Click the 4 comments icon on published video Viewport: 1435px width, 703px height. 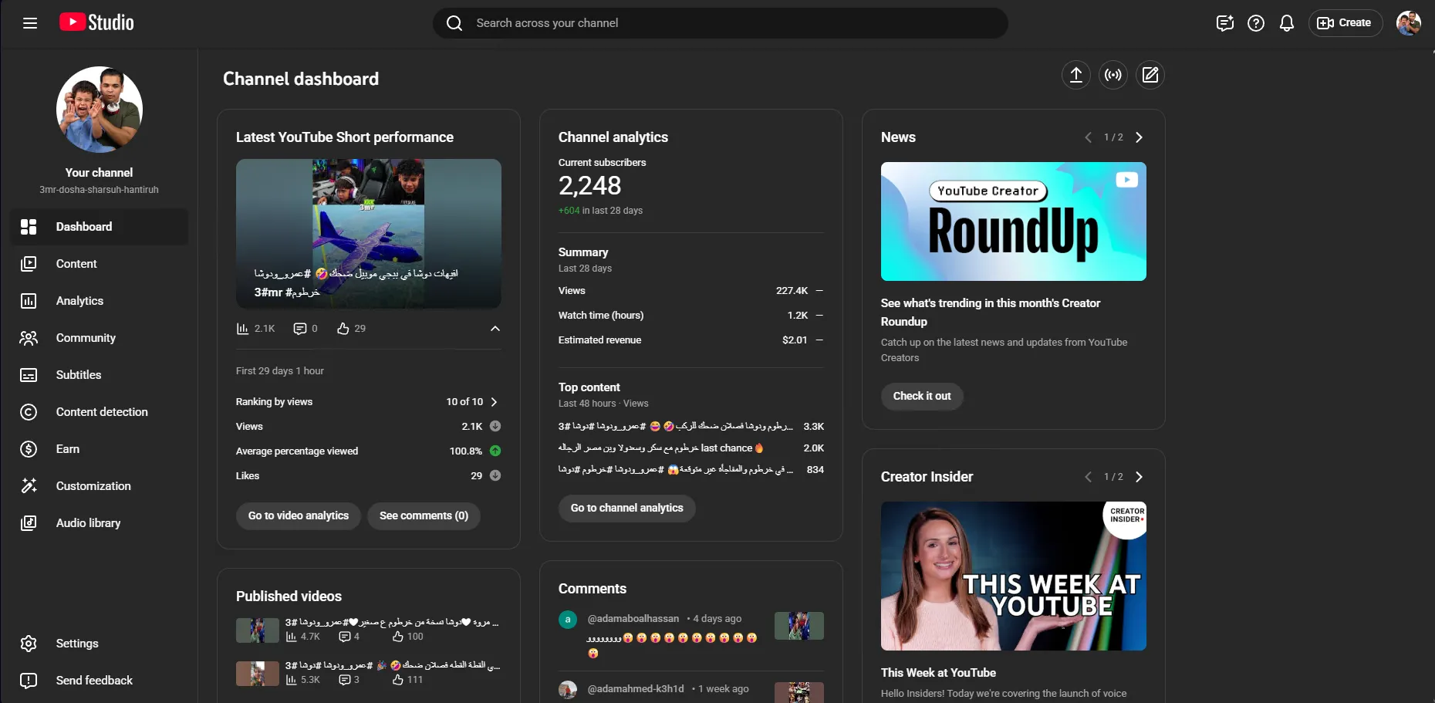345,637
